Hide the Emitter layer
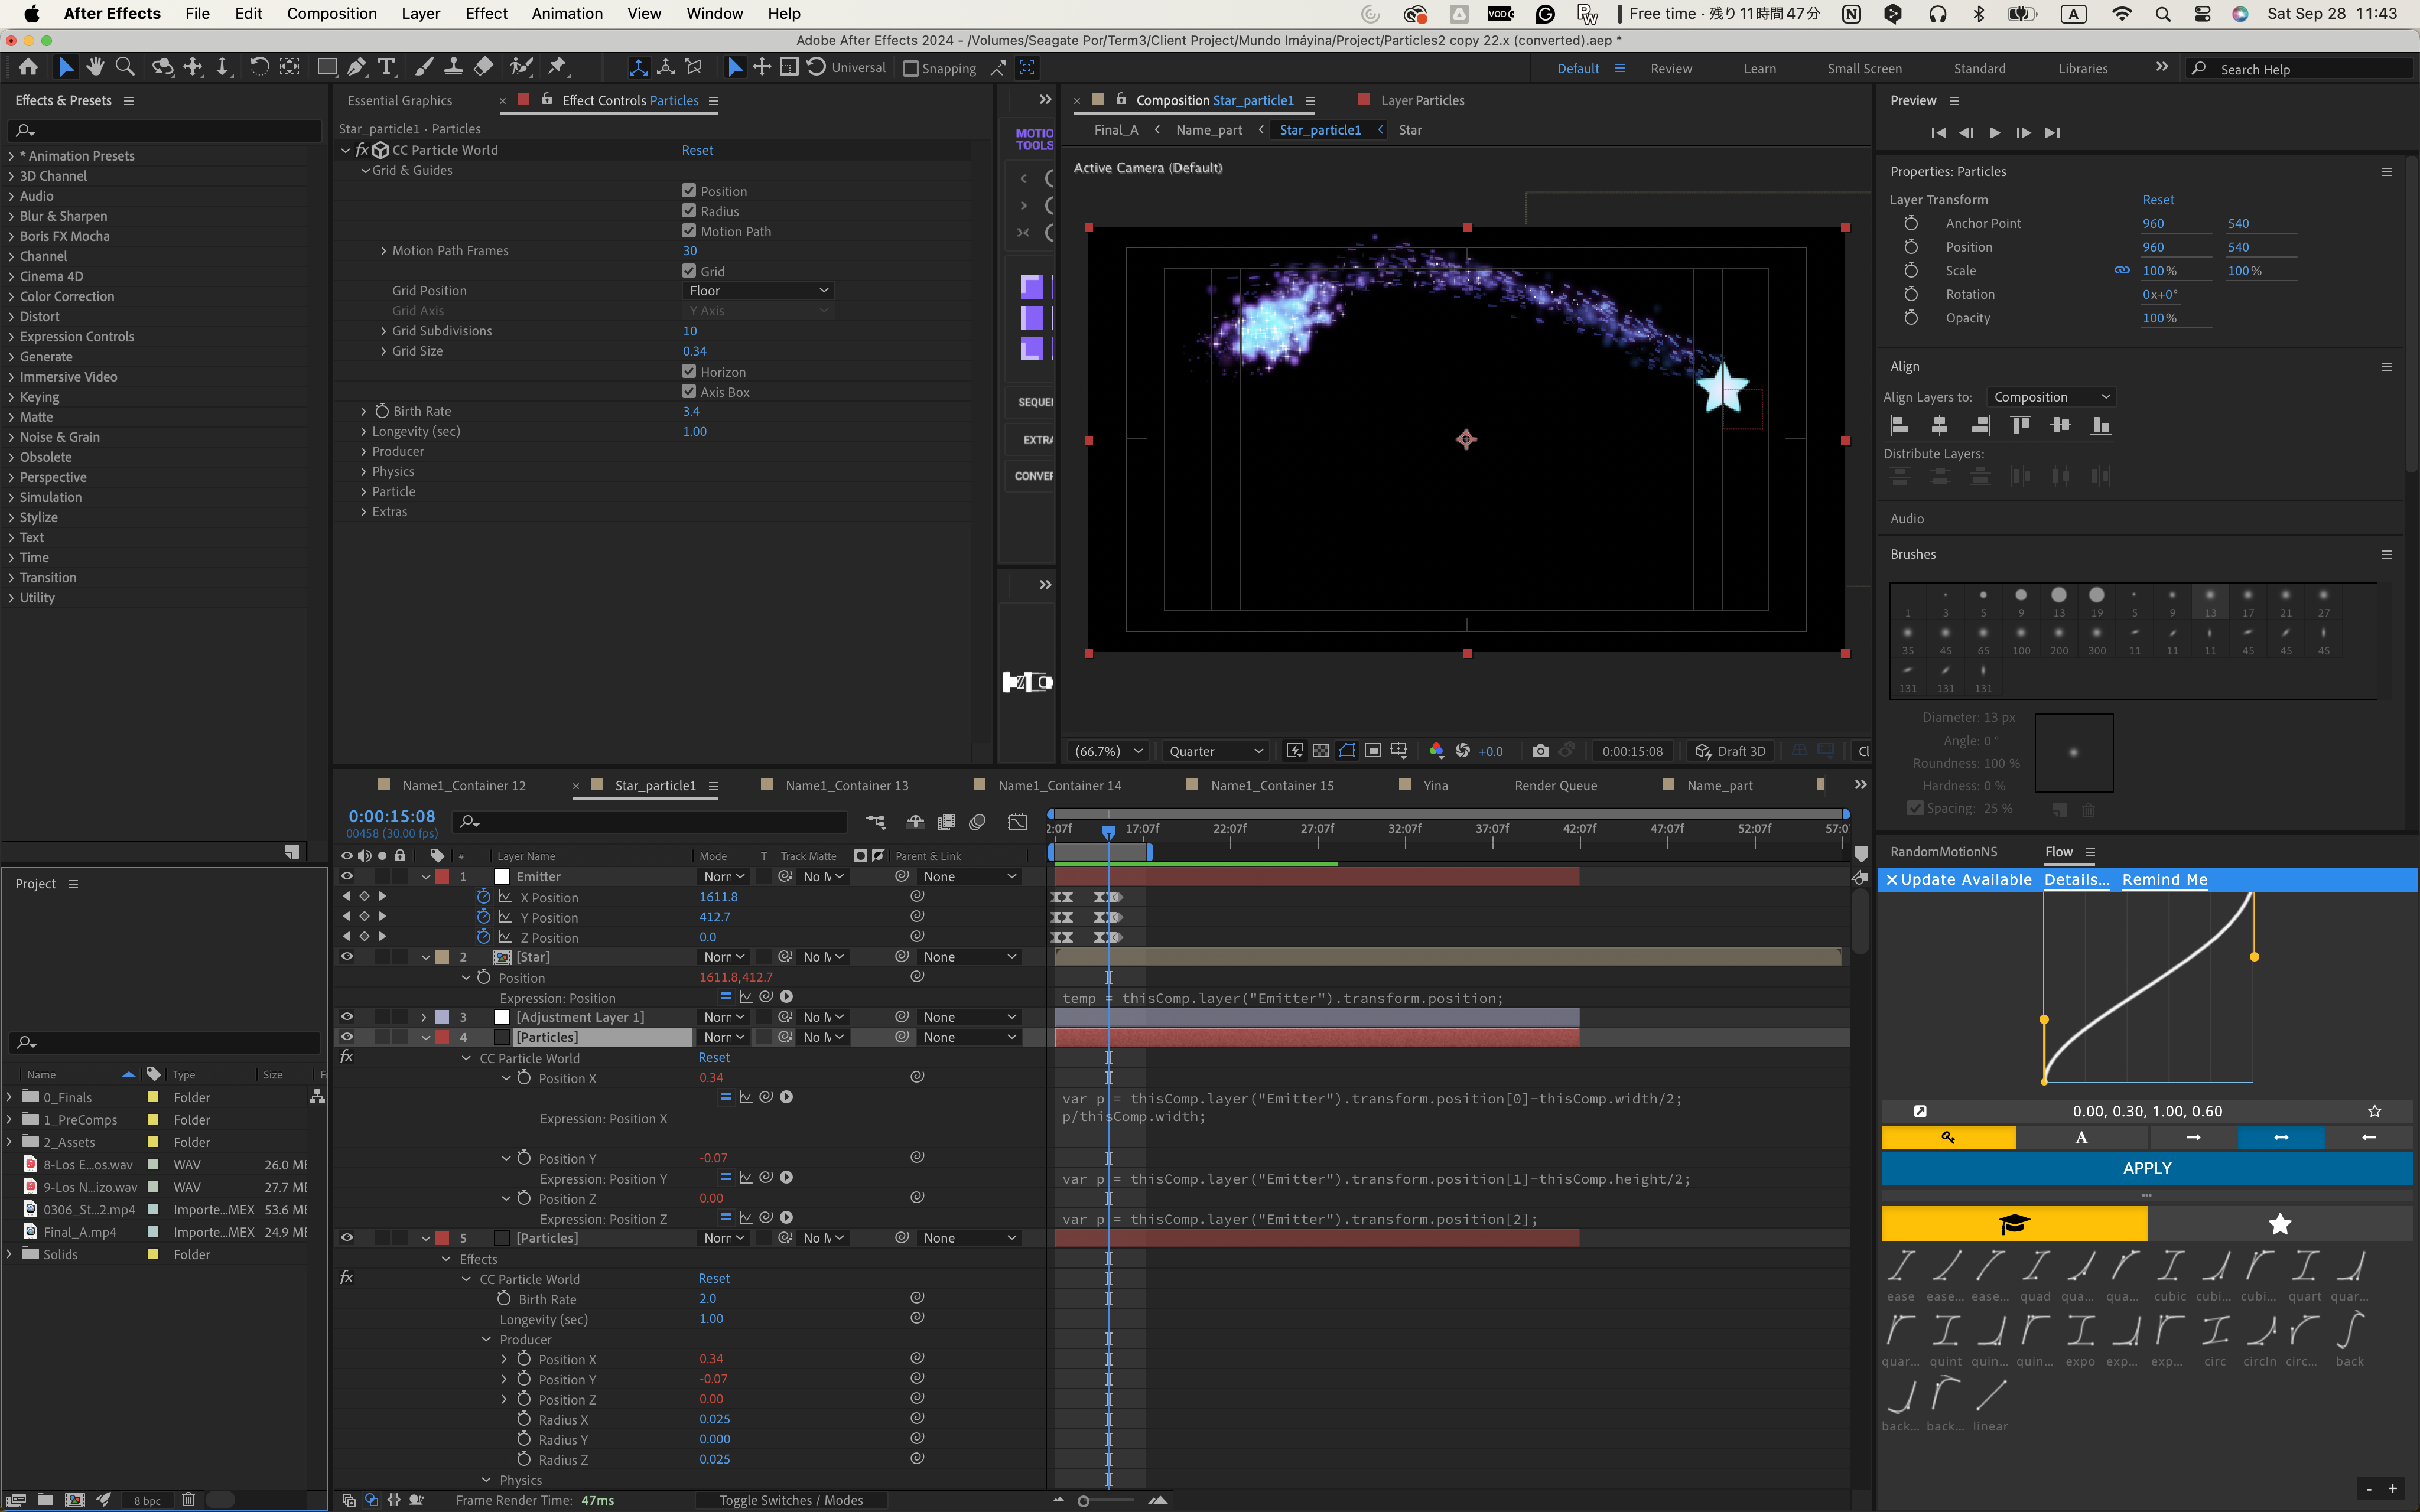 pos(347,876)
